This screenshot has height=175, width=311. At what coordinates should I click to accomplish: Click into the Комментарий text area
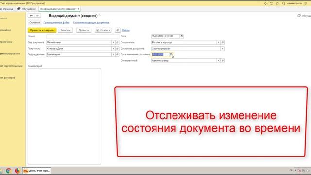pos(64,116)
